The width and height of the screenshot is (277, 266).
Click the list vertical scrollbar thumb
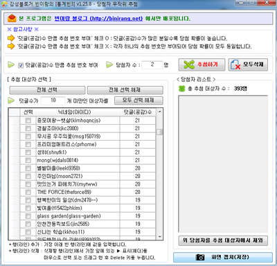[x=159, y=132]
